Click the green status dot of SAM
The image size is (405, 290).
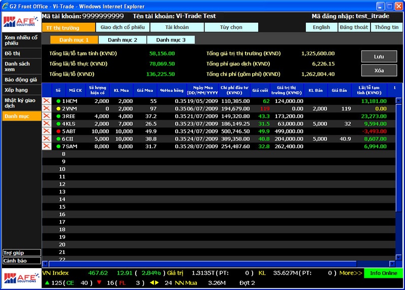pos(58,147)
